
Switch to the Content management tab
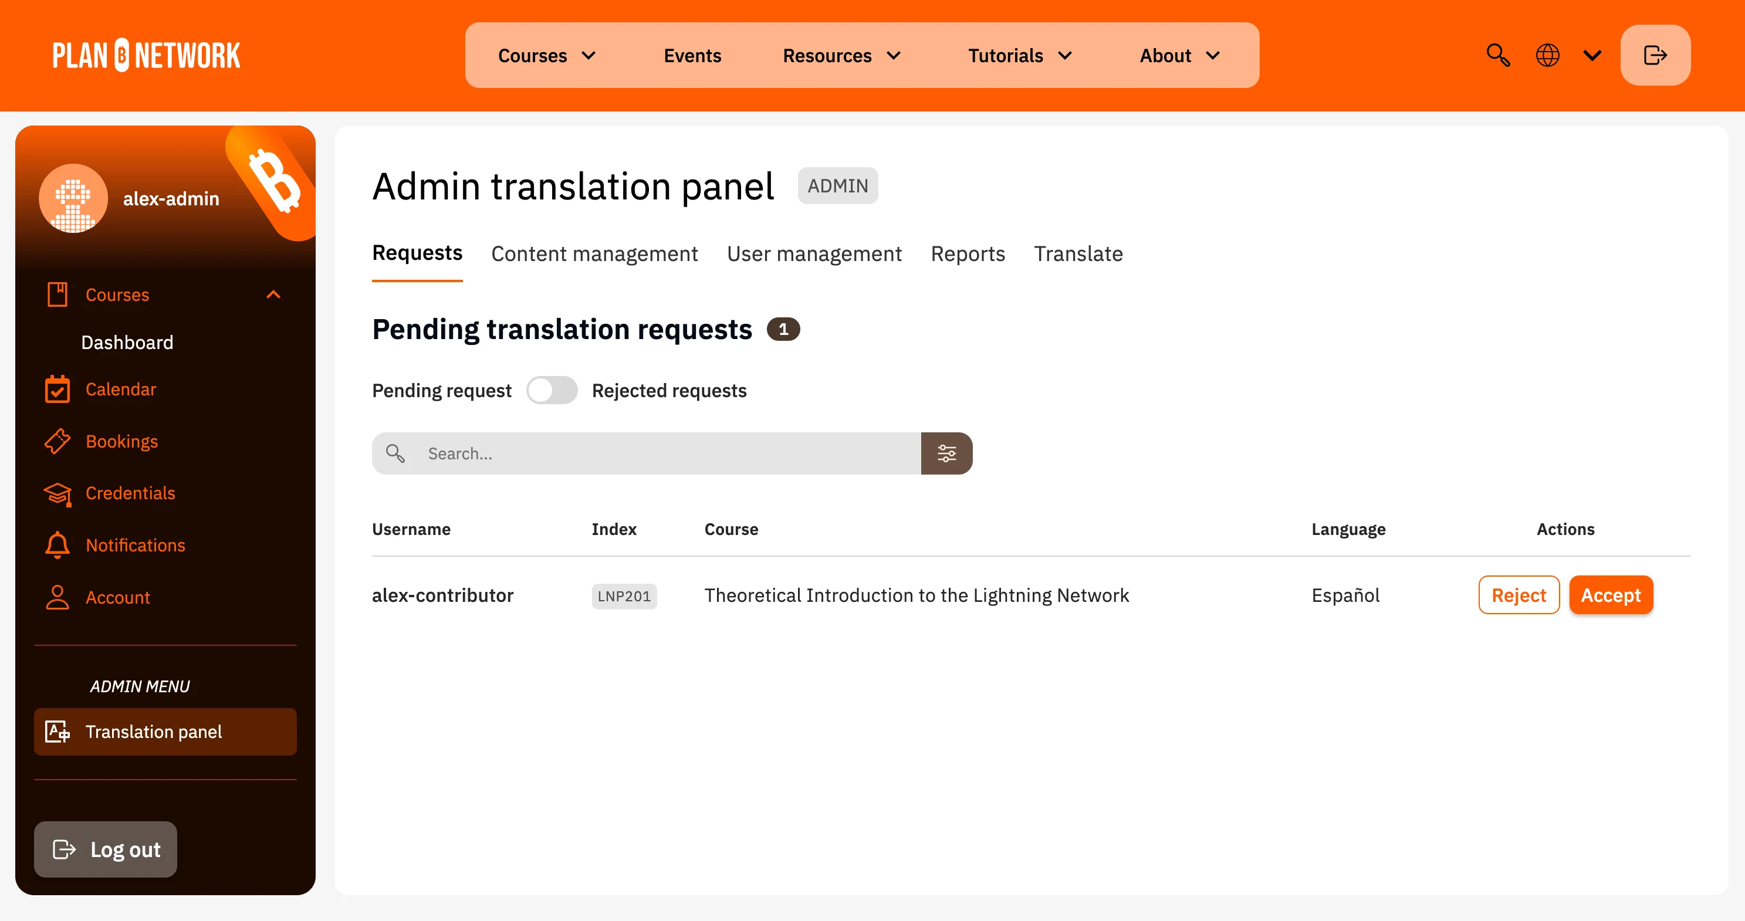coord(594,254)
